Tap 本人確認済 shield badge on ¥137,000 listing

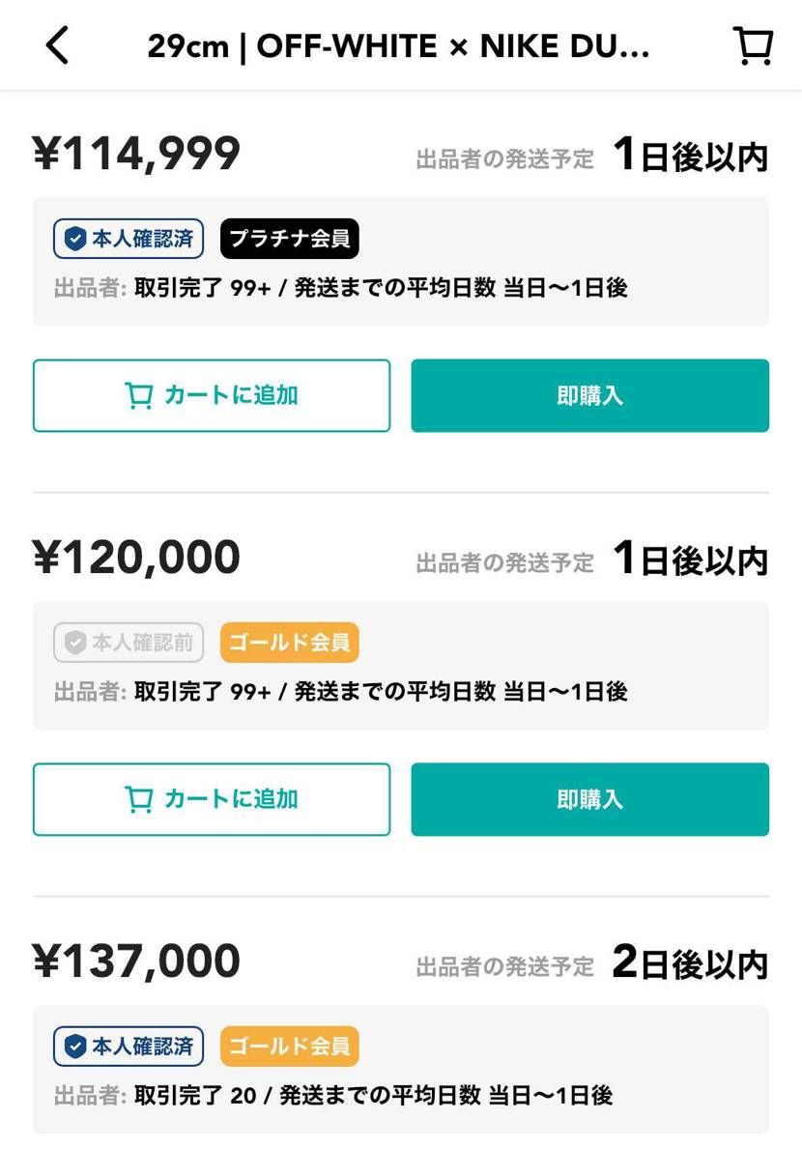pos(129,1046)
